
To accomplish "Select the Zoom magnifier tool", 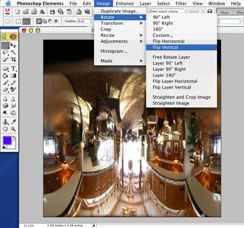I will point(13,129).
